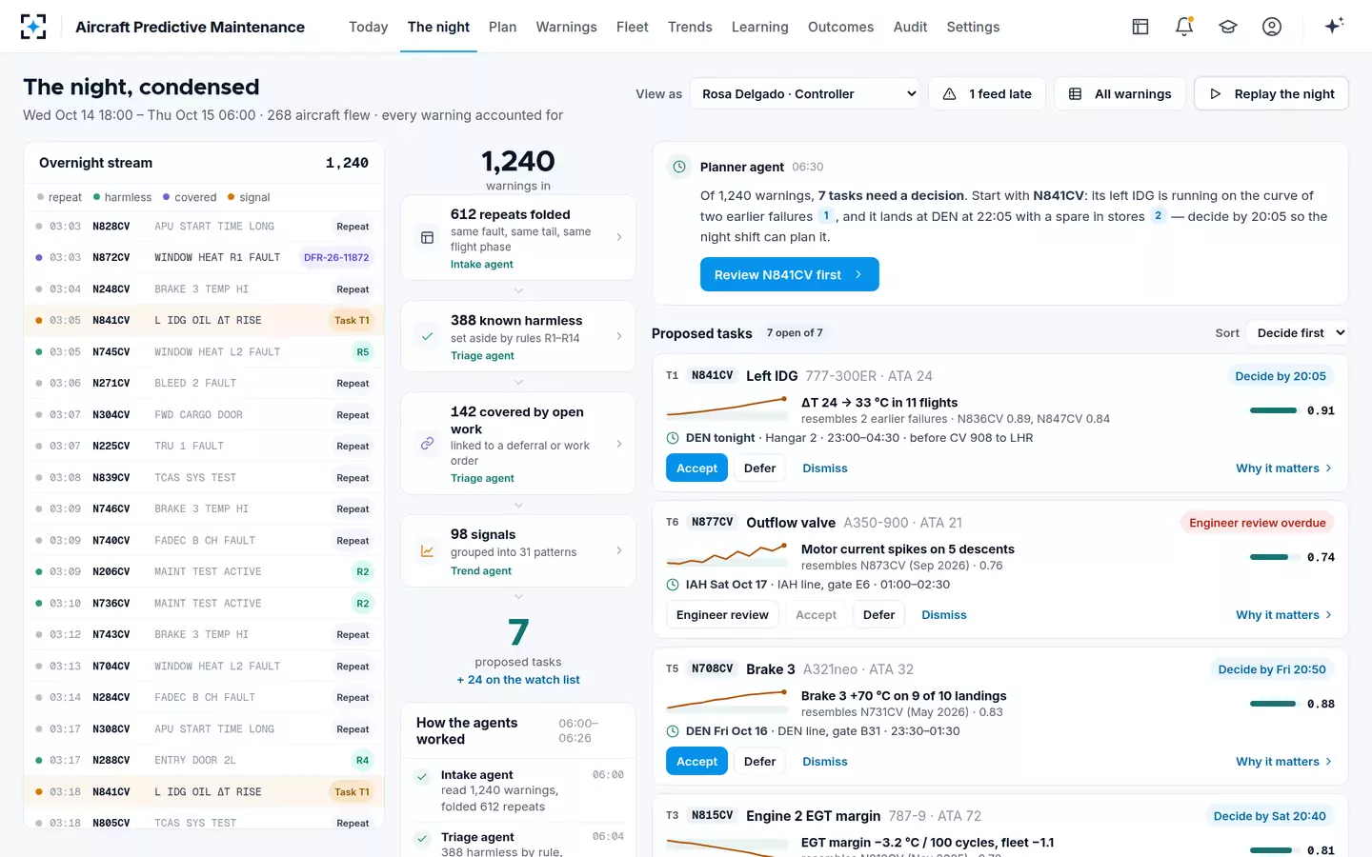Expand the 98 signals chevron
Screen dimensions: 1372x857
(619, 550)
